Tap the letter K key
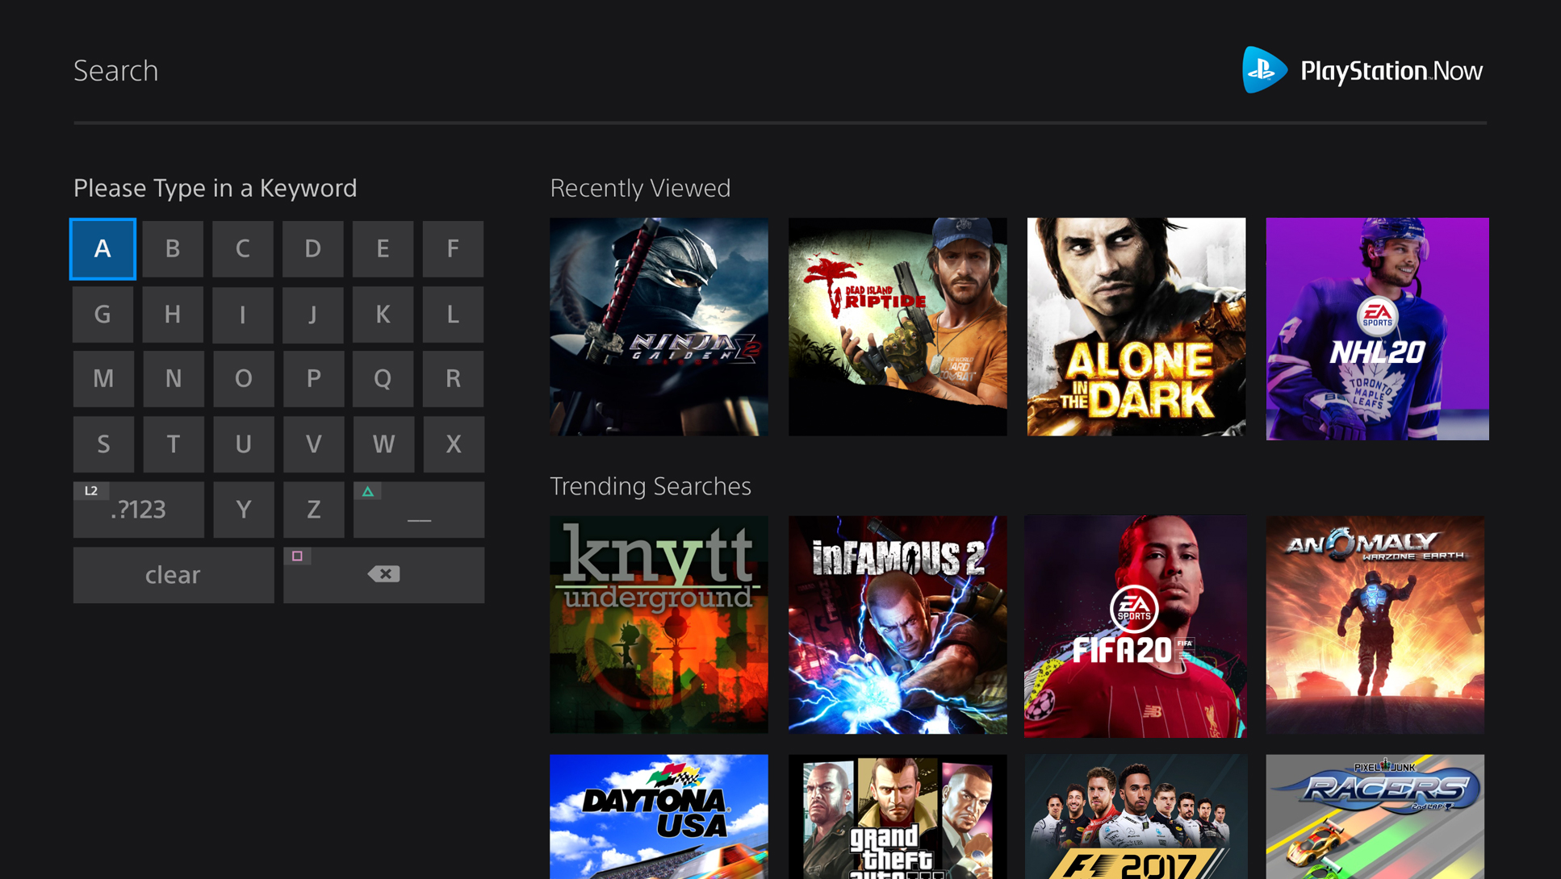1561x879 pixels. click(383, 315)
